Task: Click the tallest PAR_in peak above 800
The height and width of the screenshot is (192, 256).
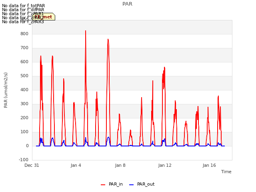Action: tap(86, 31)
